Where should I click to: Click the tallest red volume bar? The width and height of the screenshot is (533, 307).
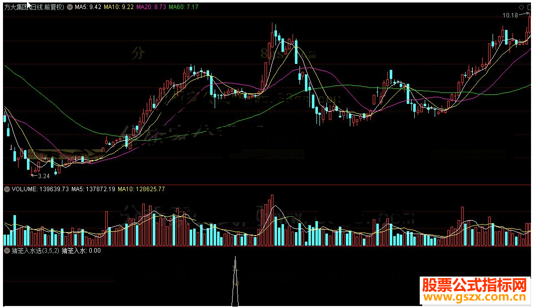(272, 220)
